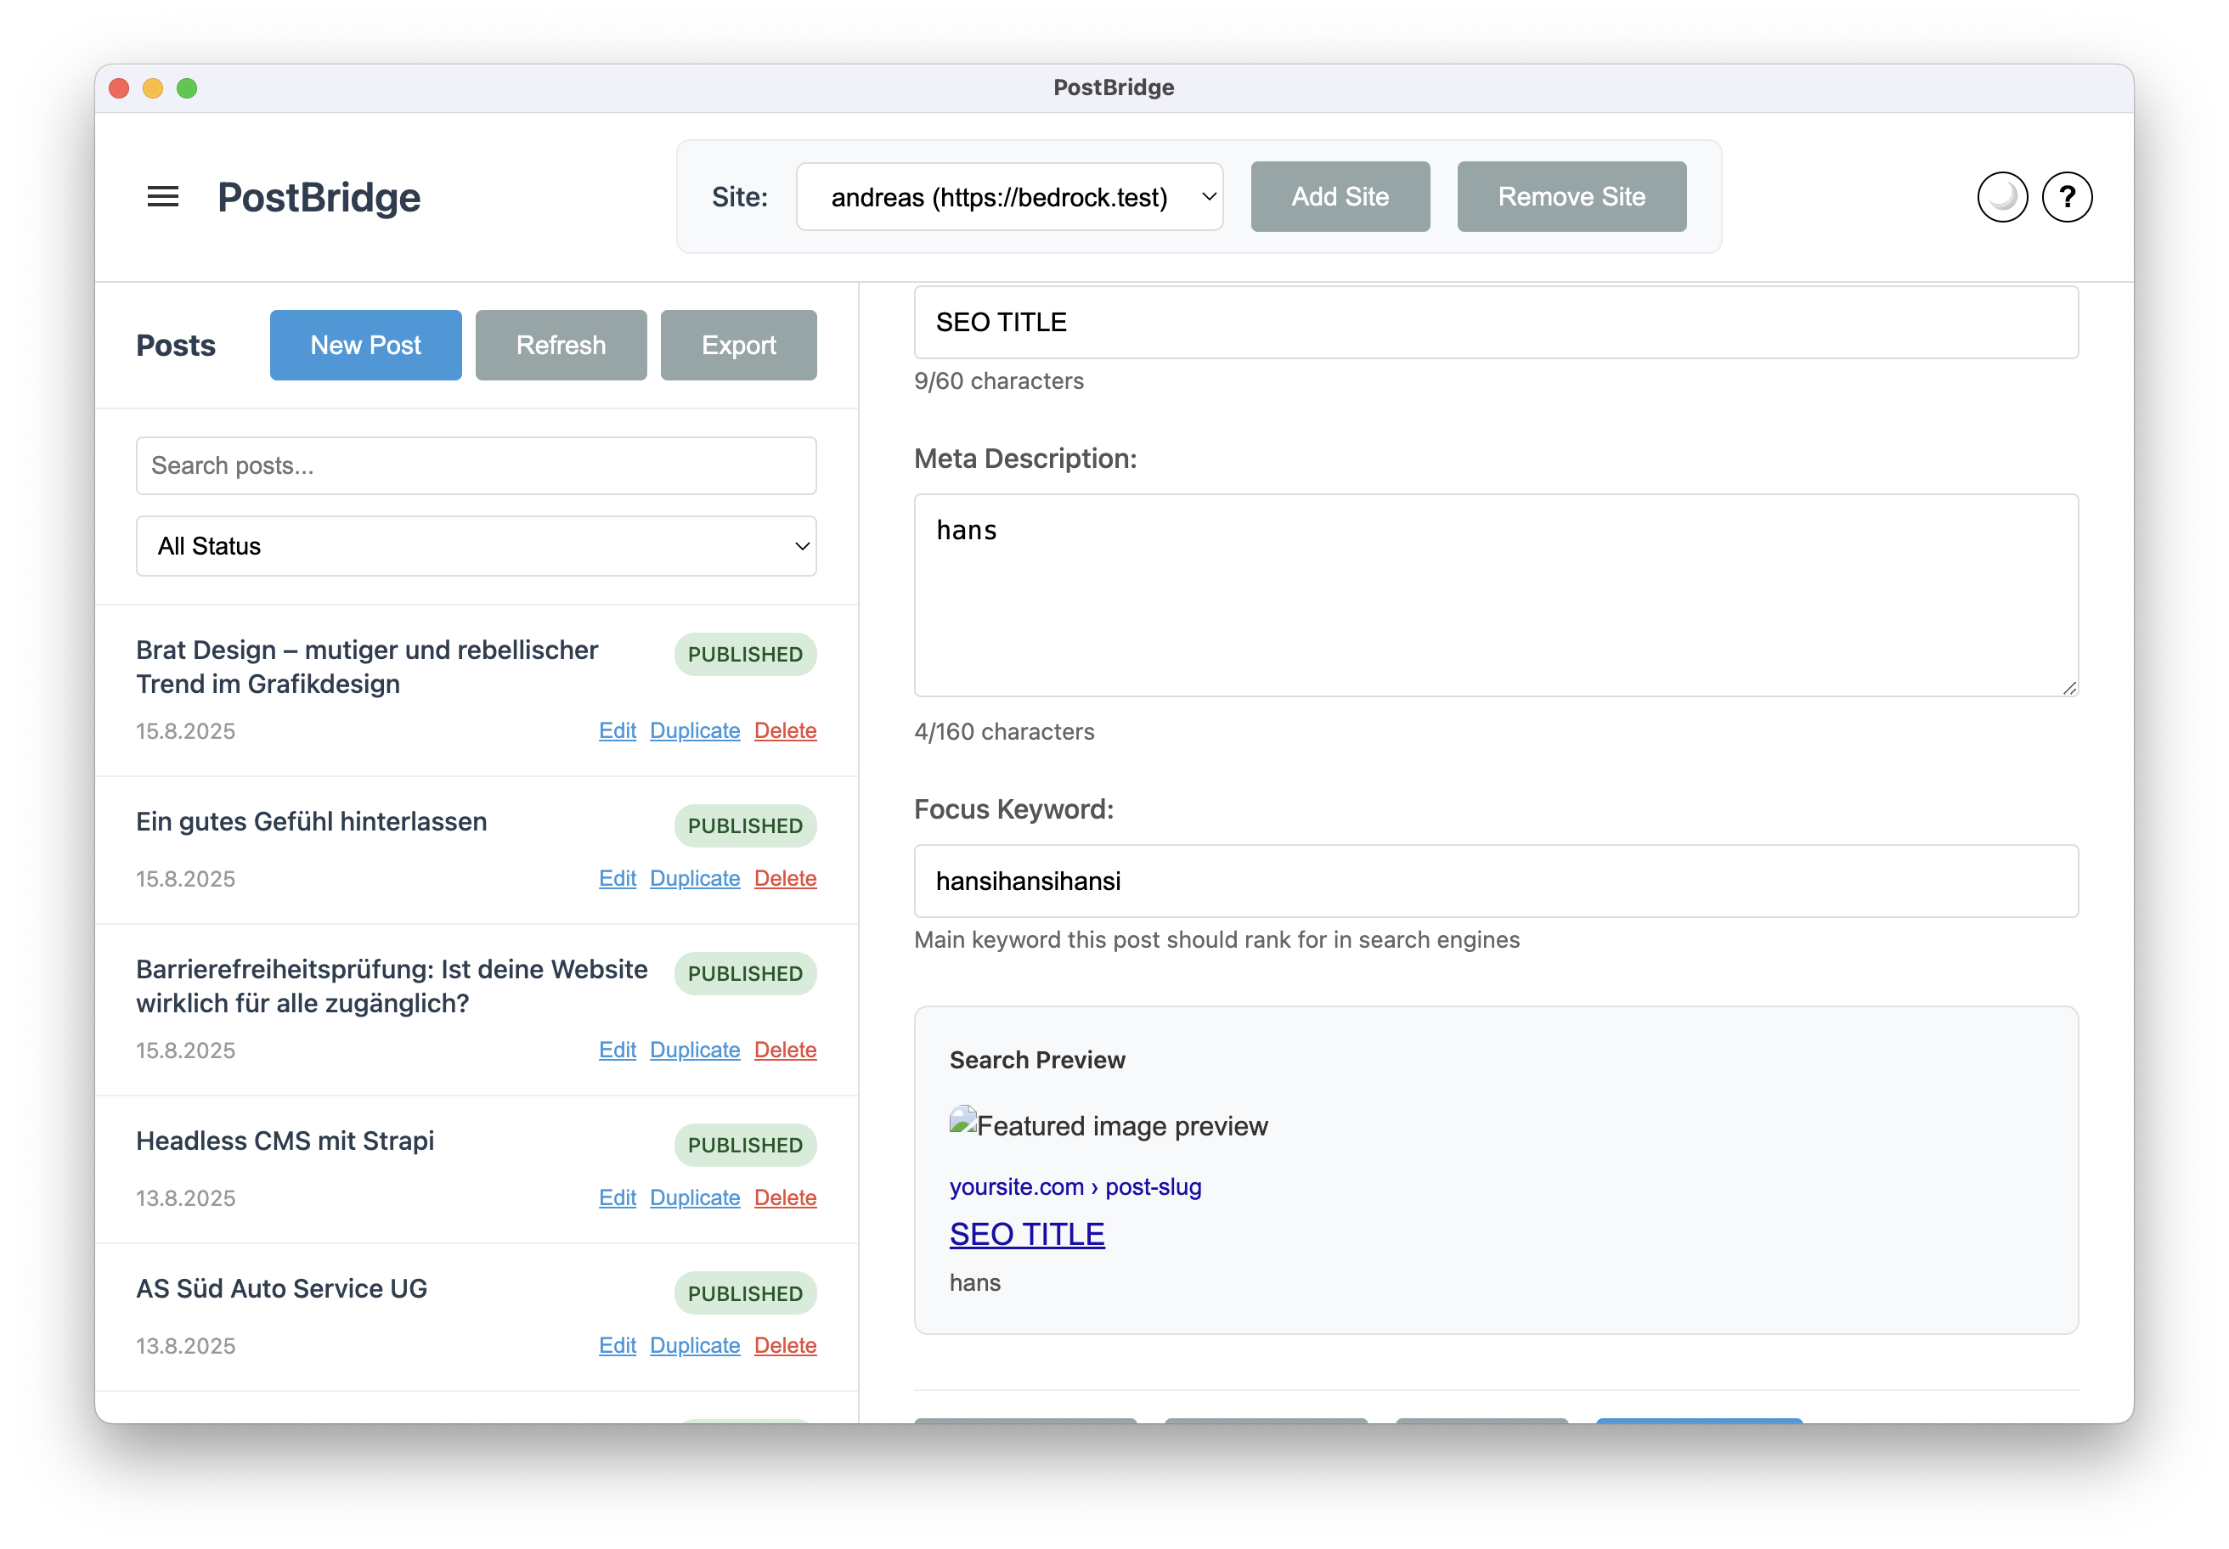Click the Export button
This screenshot has height=1549, width=2229.
point(738,346)
